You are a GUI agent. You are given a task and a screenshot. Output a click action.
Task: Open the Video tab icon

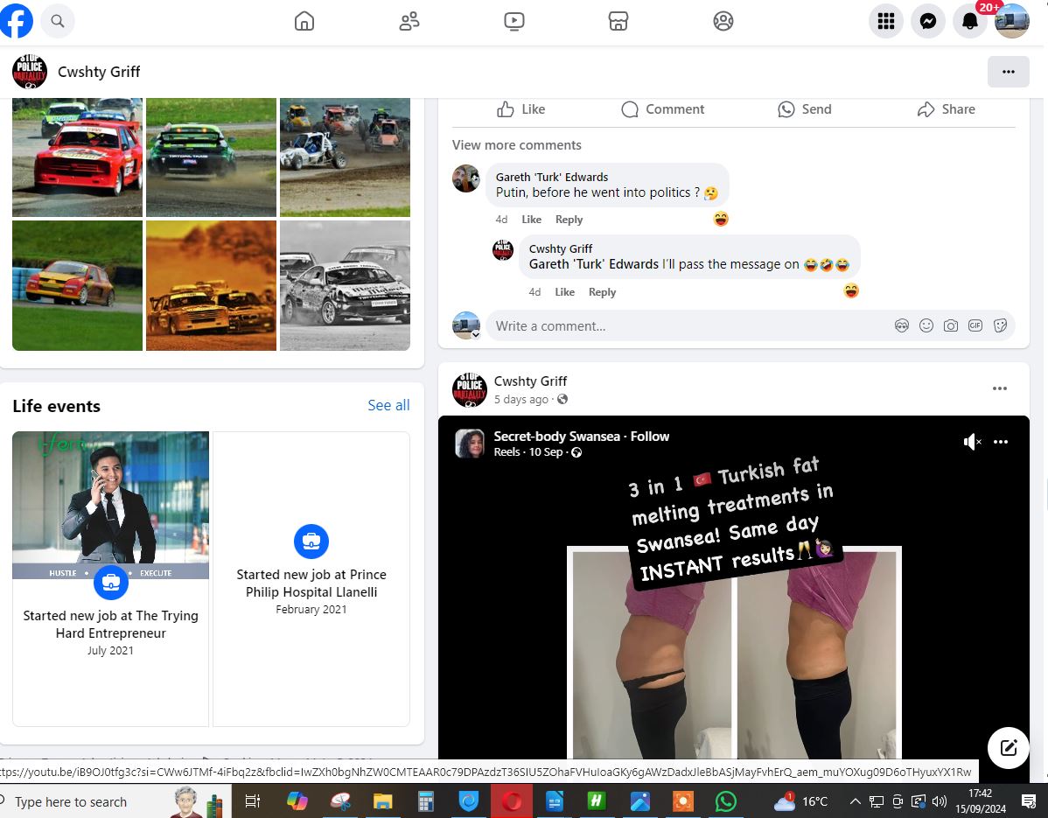[x=514, y=22]
